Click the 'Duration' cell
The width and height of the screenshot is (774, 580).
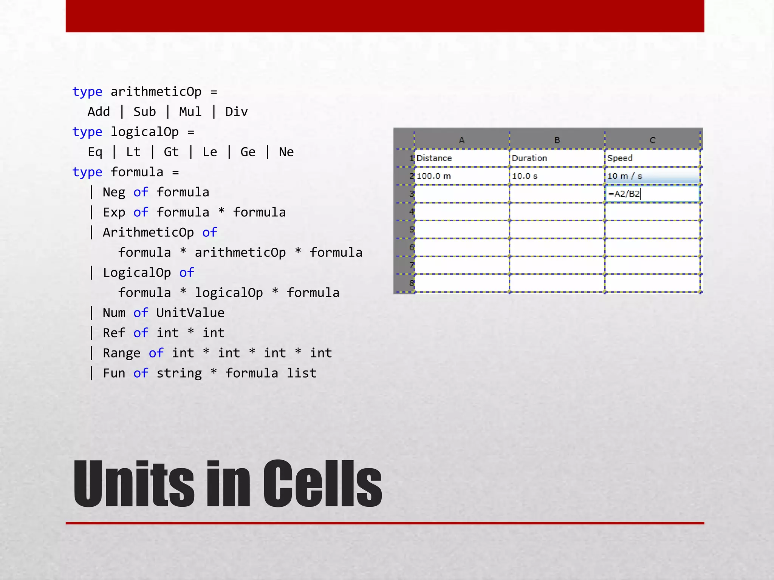(557, 158)
